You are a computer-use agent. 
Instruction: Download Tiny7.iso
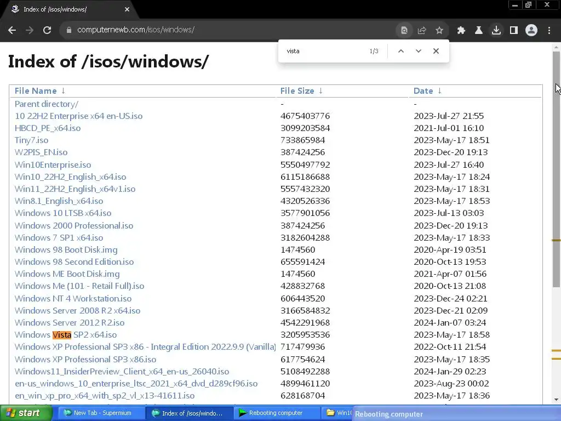pyautogui.click(x=31, y=140)
